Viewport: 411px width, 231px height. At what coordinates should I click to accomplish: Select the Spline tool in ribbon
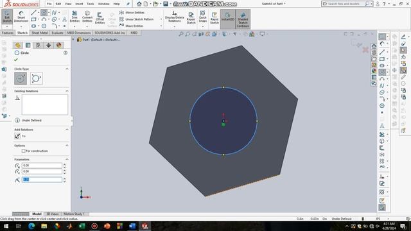pyautogui.click(x=54, y=13)
